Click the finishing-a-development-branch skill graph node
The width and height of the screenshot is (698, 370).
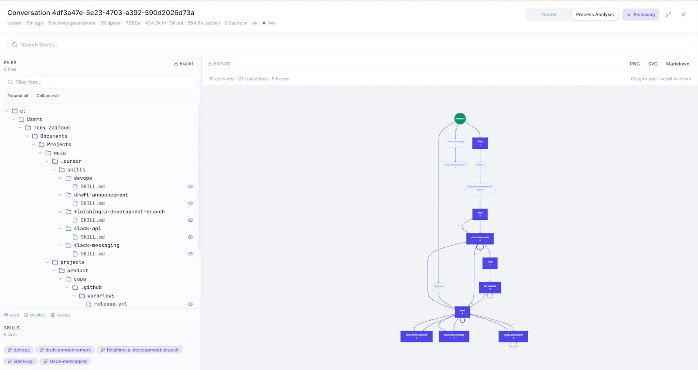click(480, 189)
